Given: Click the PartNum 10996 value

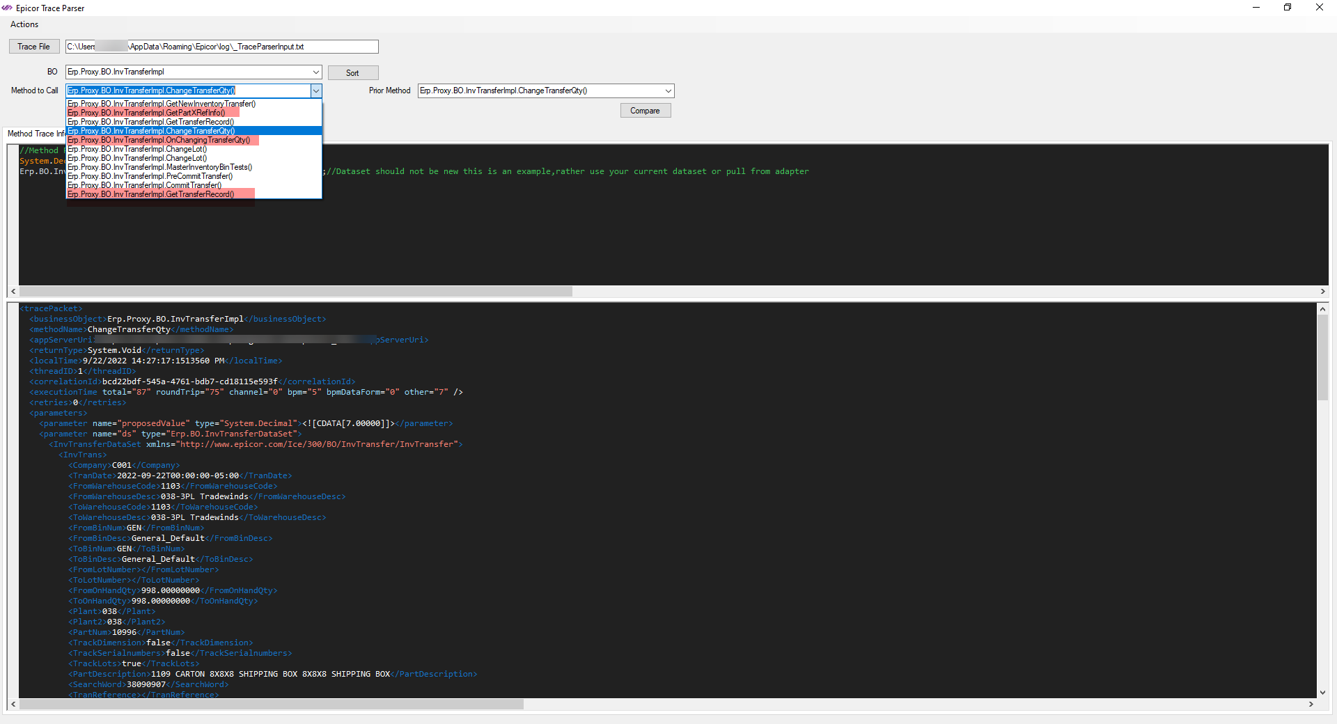Looking at the screenshot, I should pos(124,632).
